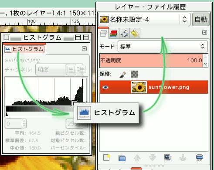This screenshot has width=214, height=170.
Task: Open the histogram dock tab menu arrow
Action: 84,49
